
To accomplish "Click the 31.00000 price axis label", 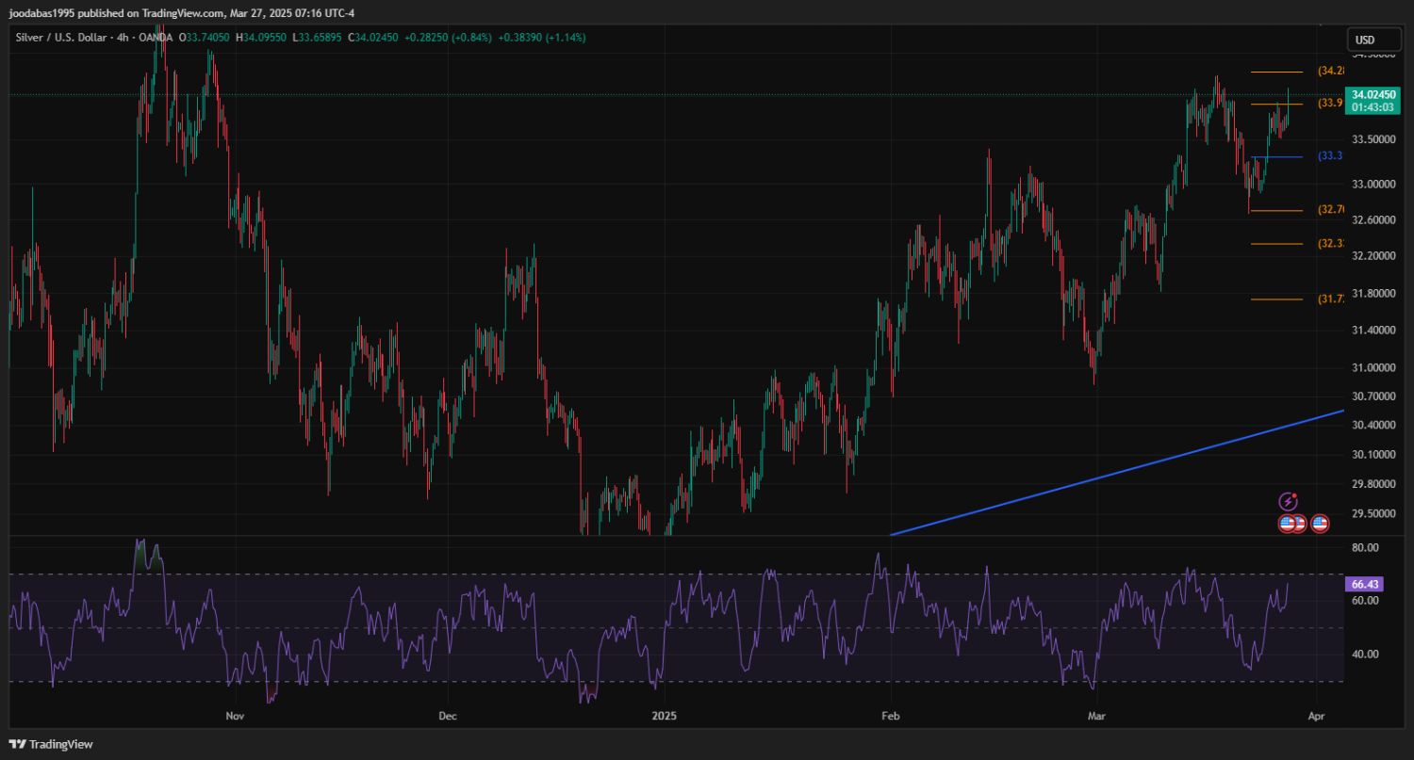I will coord(1373,368).
